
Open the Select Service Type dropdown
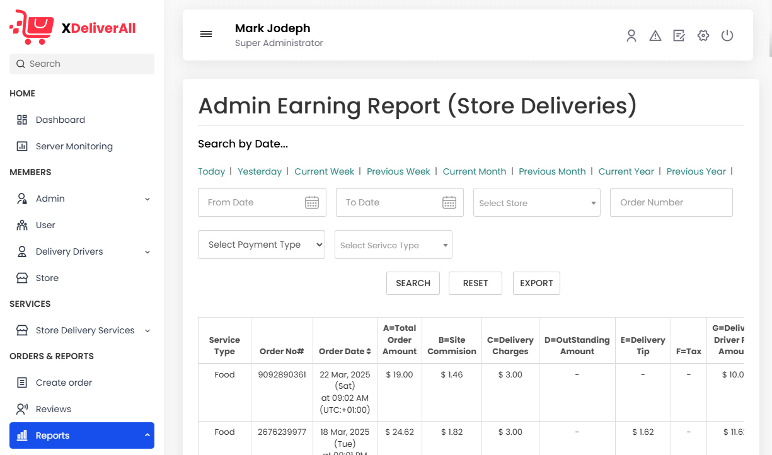click(x=393, y=245)
